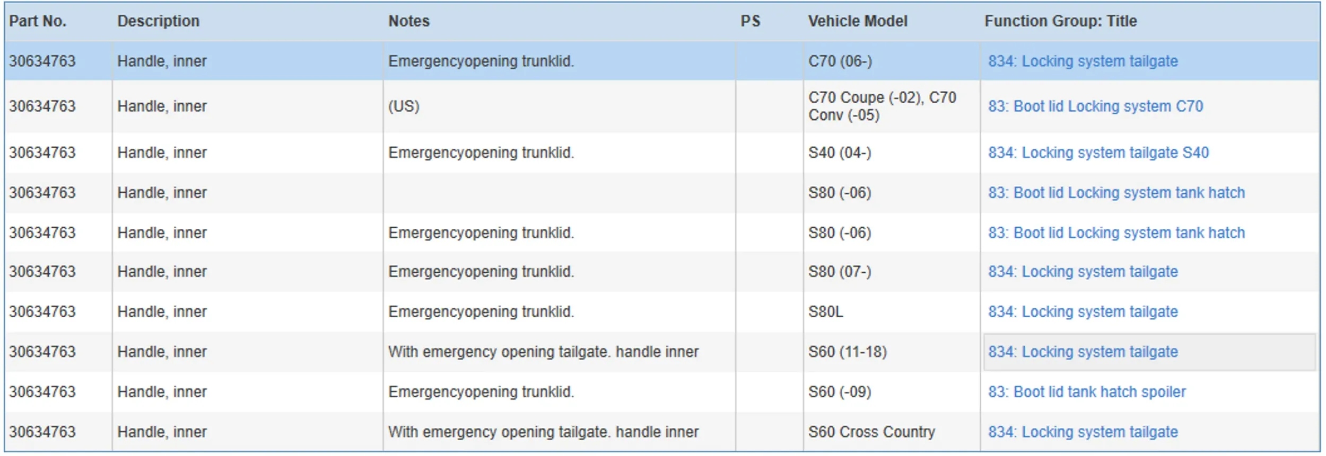Click the part number in the highlighted first row
The height and width of the screenshot is (456, 1326).
click(x=42, y=61)
